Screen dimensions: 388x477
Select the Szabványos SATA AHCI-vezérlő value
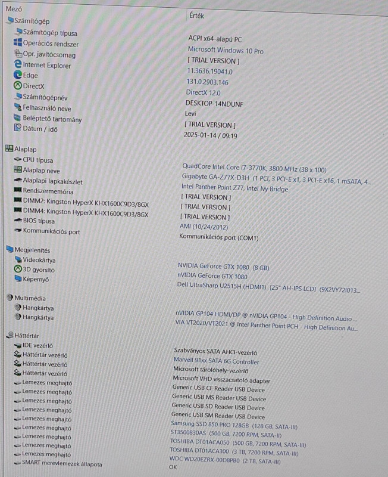(x=215, y=352)
